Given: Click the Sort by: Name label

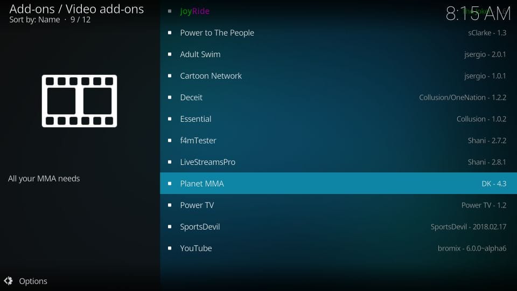Looking at the screenshot, I should pyautogui.click(x=34, y=19).
